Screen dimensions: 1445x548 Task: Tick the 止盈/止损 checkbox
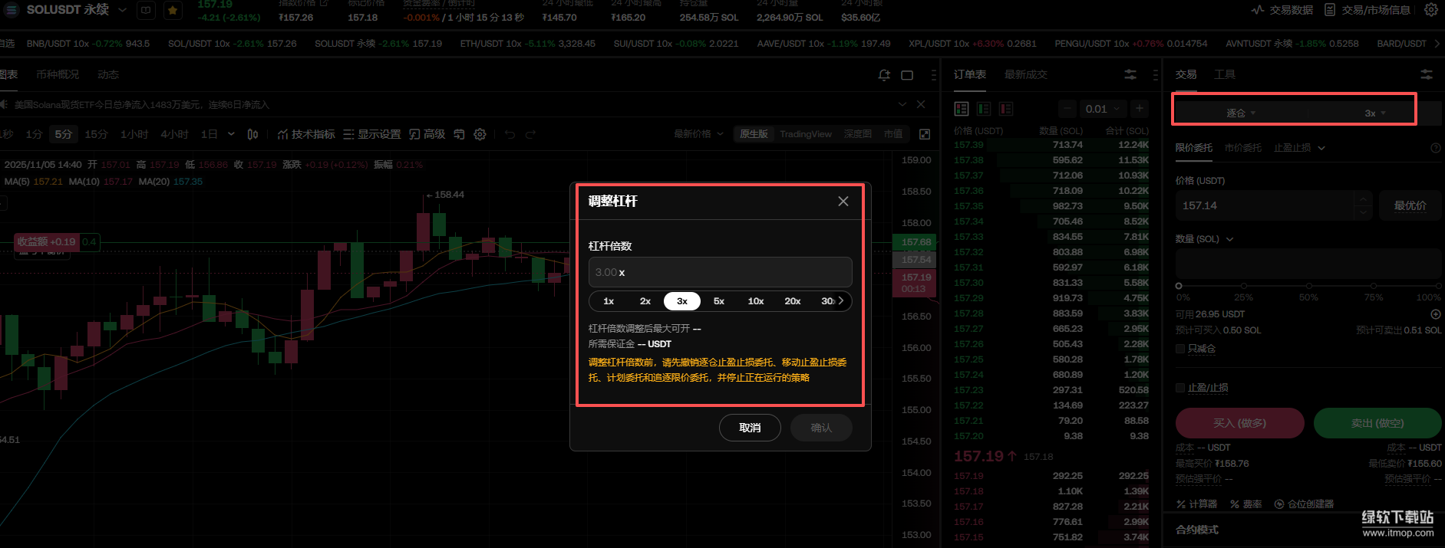pyautogui.click(x=1180, y=388)
